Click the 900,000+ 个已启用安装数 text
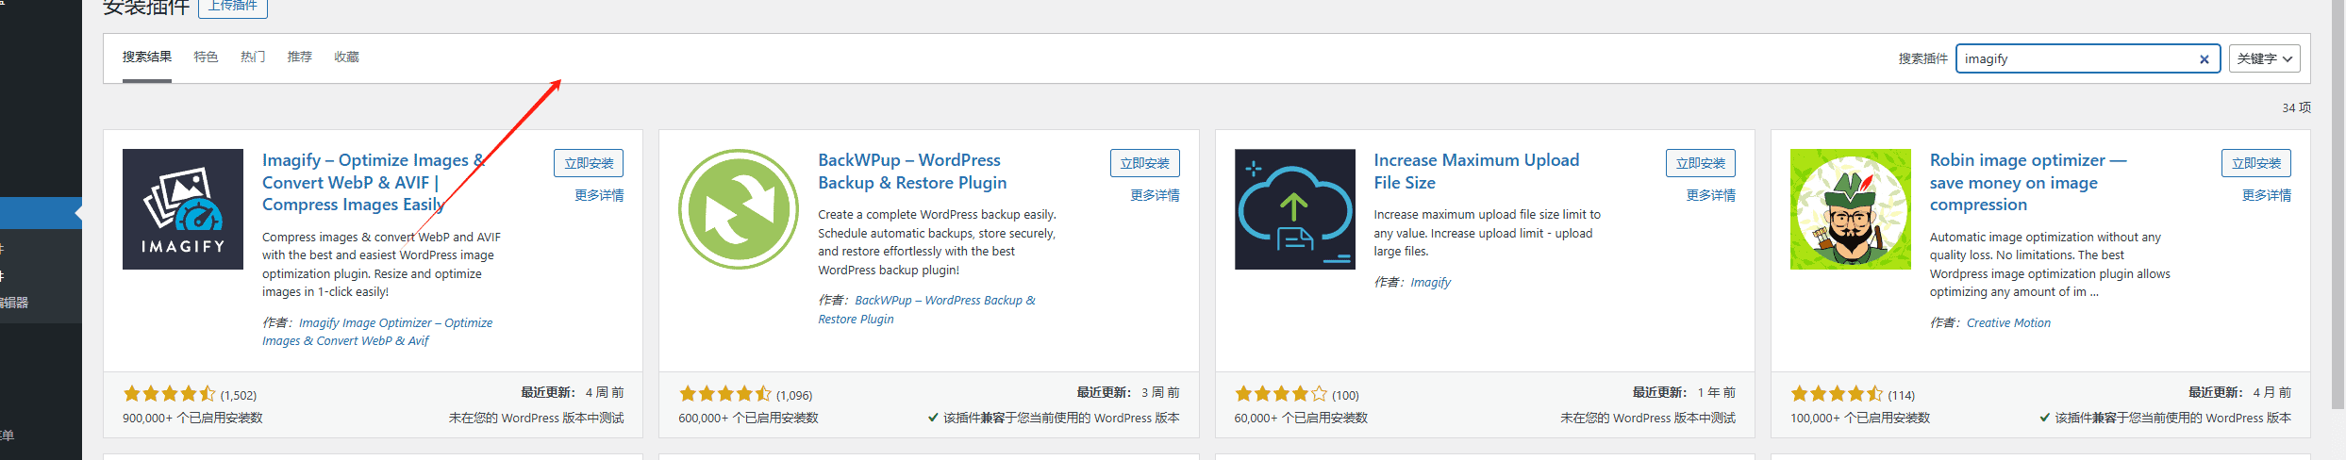Image resolution: width=2346 pixels, height=460 pixels. tap(192, 418)
